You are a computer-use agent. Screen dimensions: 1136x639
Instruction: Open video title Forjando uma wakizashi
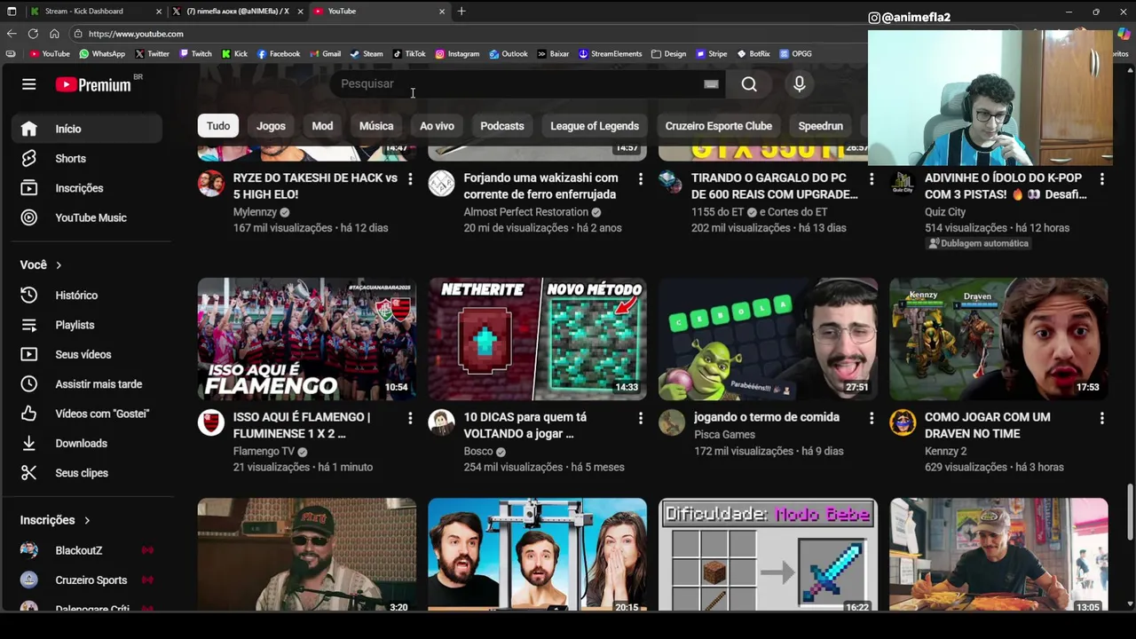540,186
